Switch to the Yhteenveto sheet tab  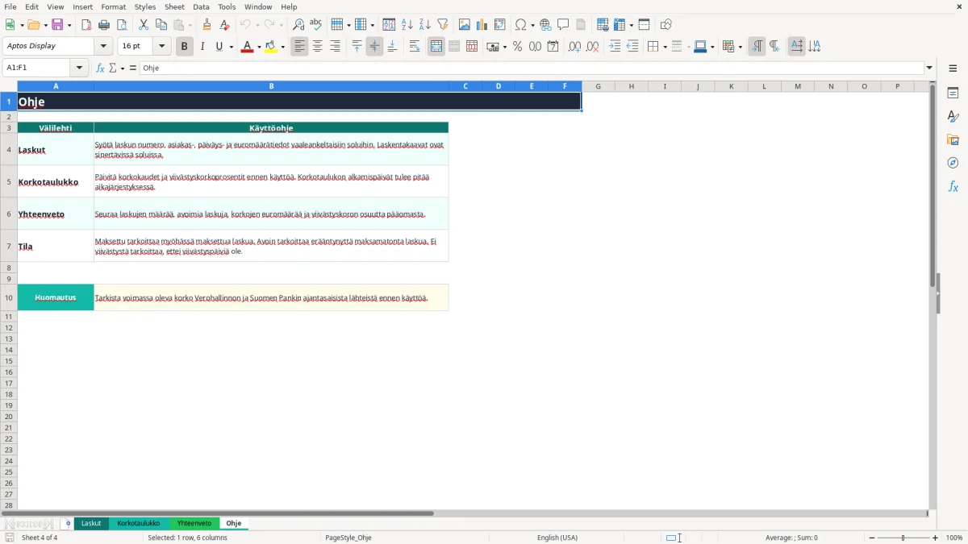194,524
